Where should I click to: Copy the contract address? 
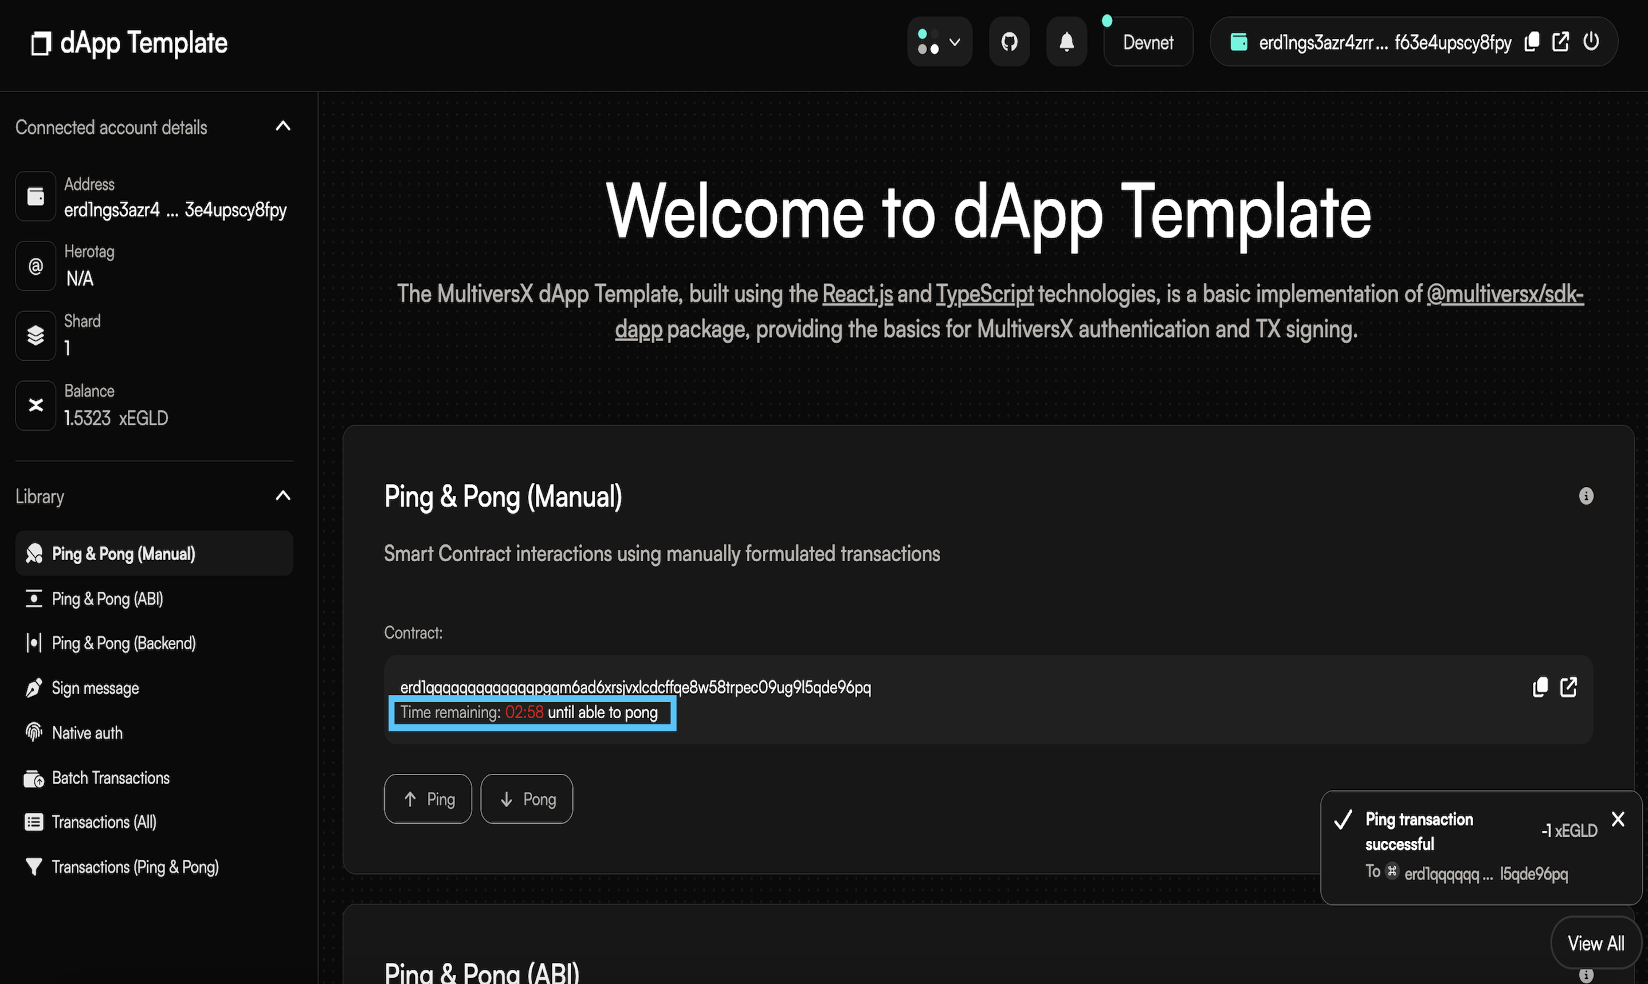tap(1540, 687)
